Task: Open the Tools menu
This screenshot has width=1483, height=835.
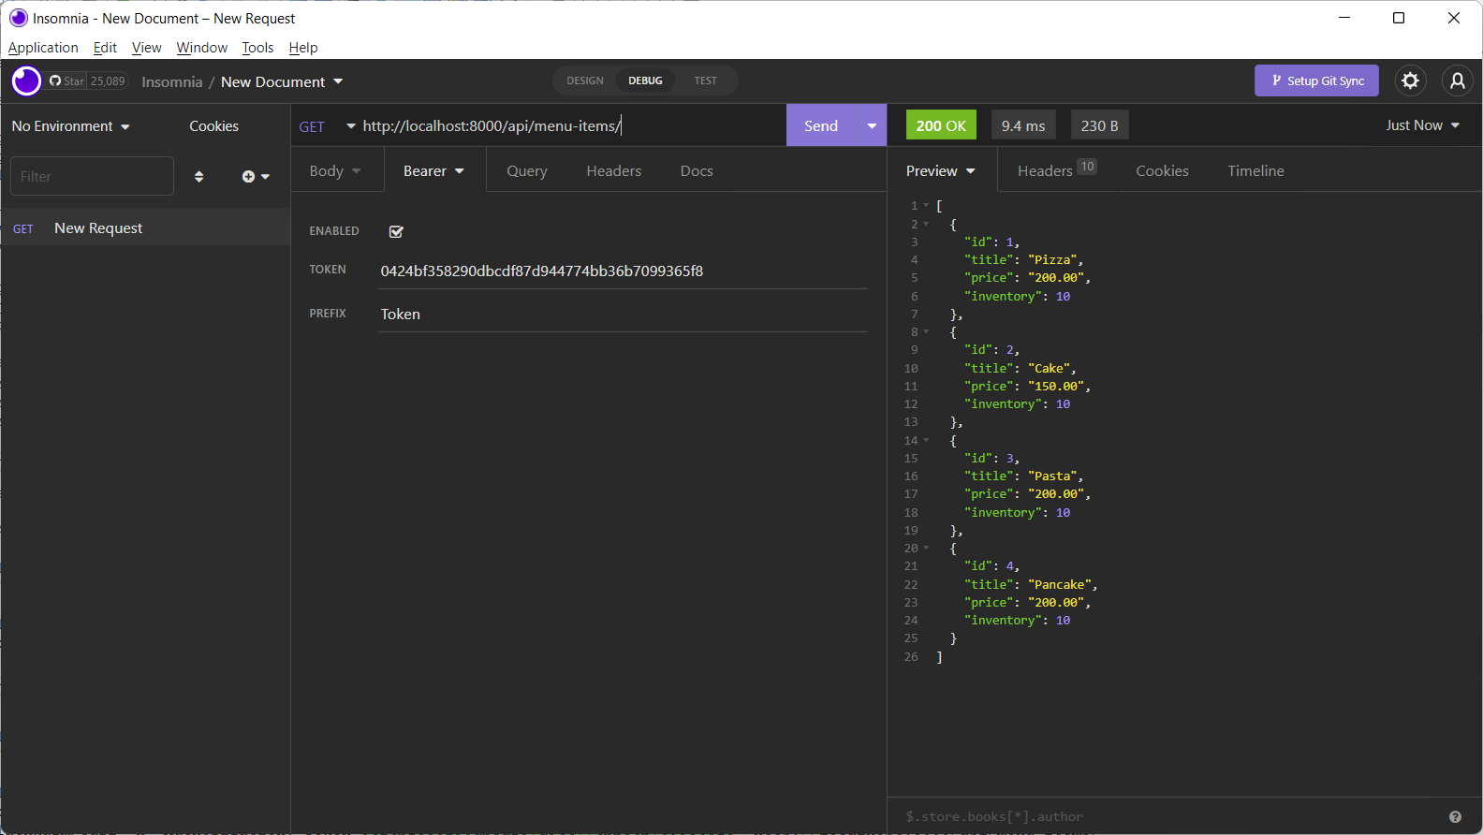Action: click(x=257, y=48)
